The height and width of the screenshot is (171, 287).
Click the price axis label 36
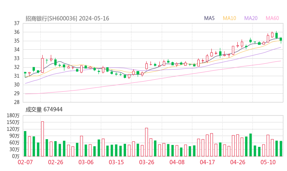tap(17, 32)
